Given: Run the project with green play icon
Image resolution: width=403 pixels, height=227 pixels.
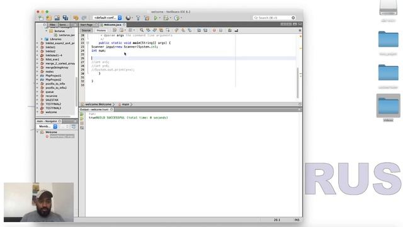Looking at the screenshot, I should [156, 18].
